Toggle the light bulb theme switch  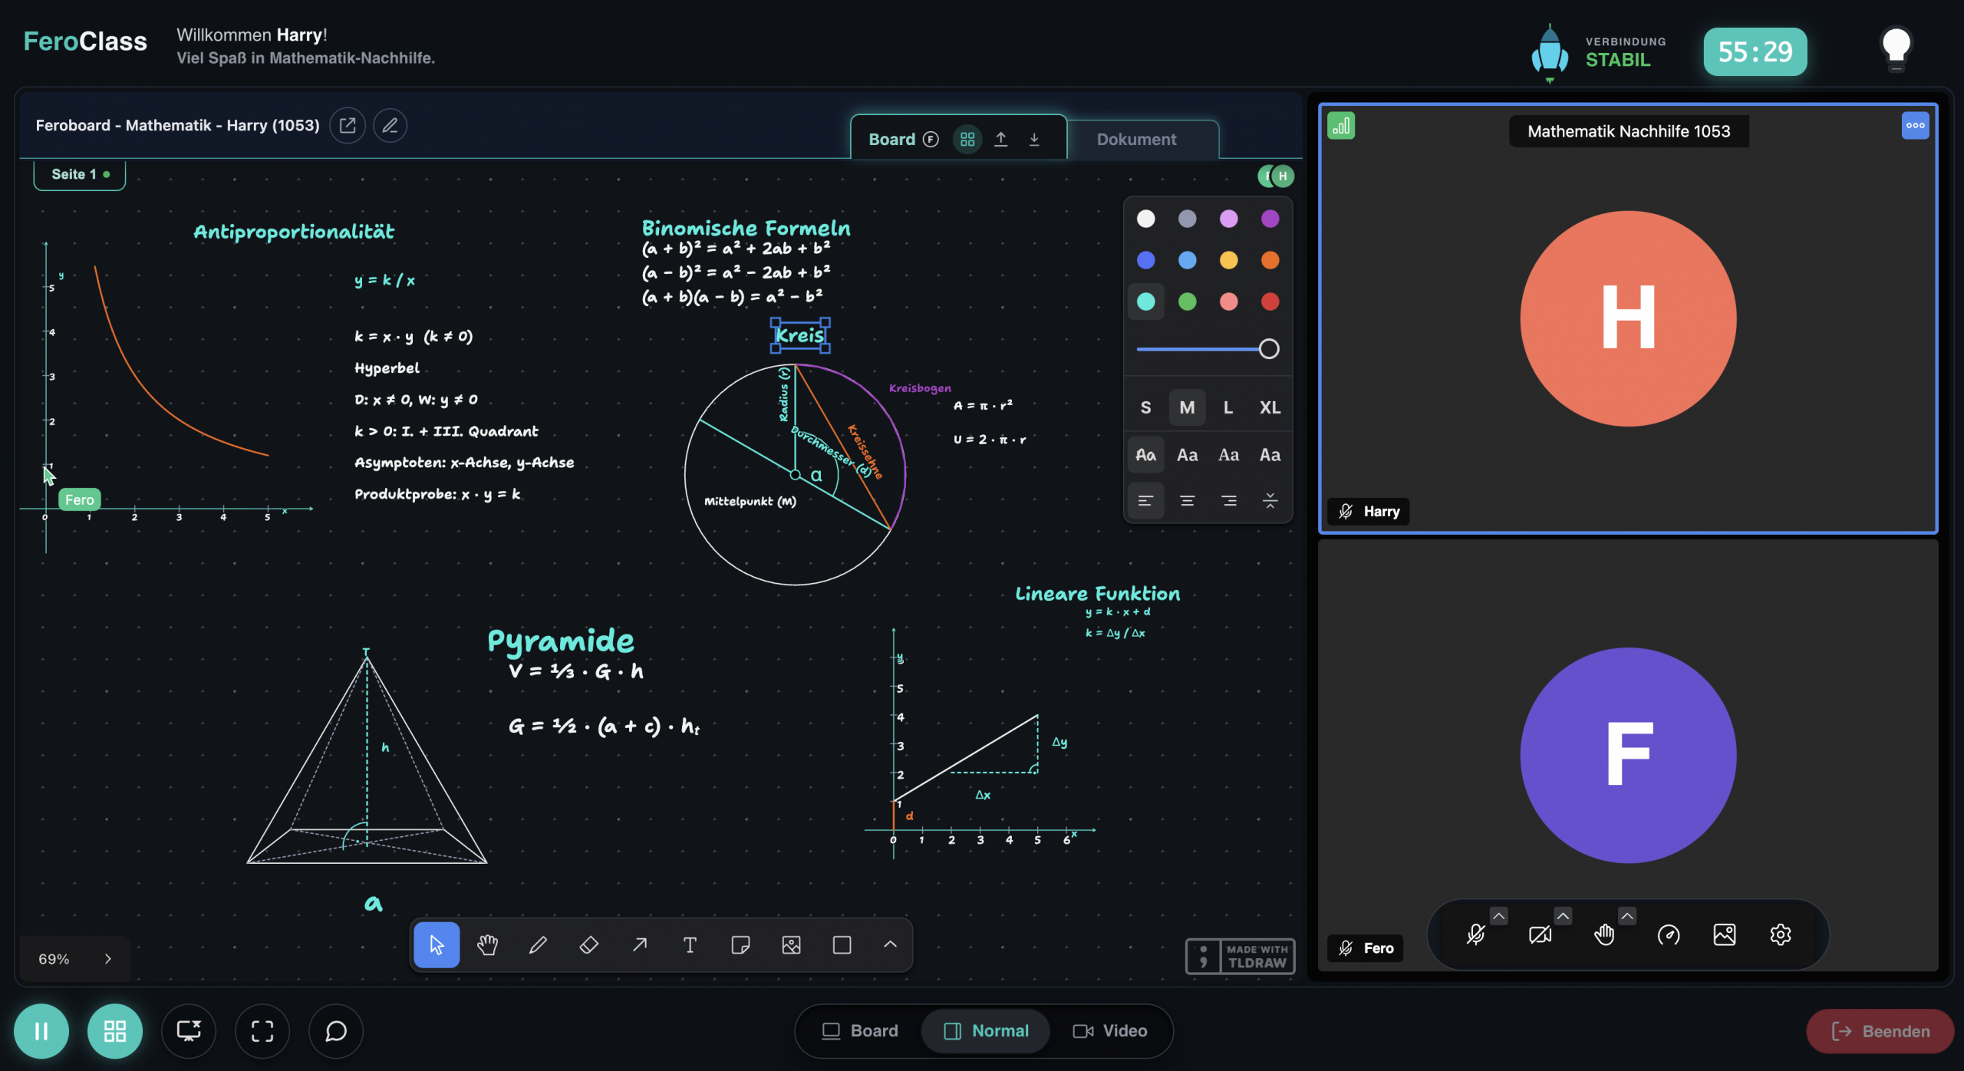point(1896,50)
